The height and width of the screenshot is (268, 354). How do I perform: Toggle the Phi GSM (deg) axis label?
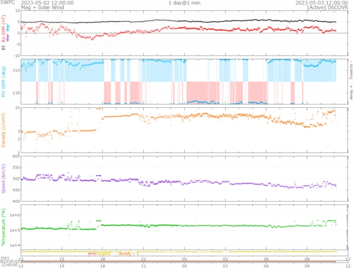[x=3, y=81]
